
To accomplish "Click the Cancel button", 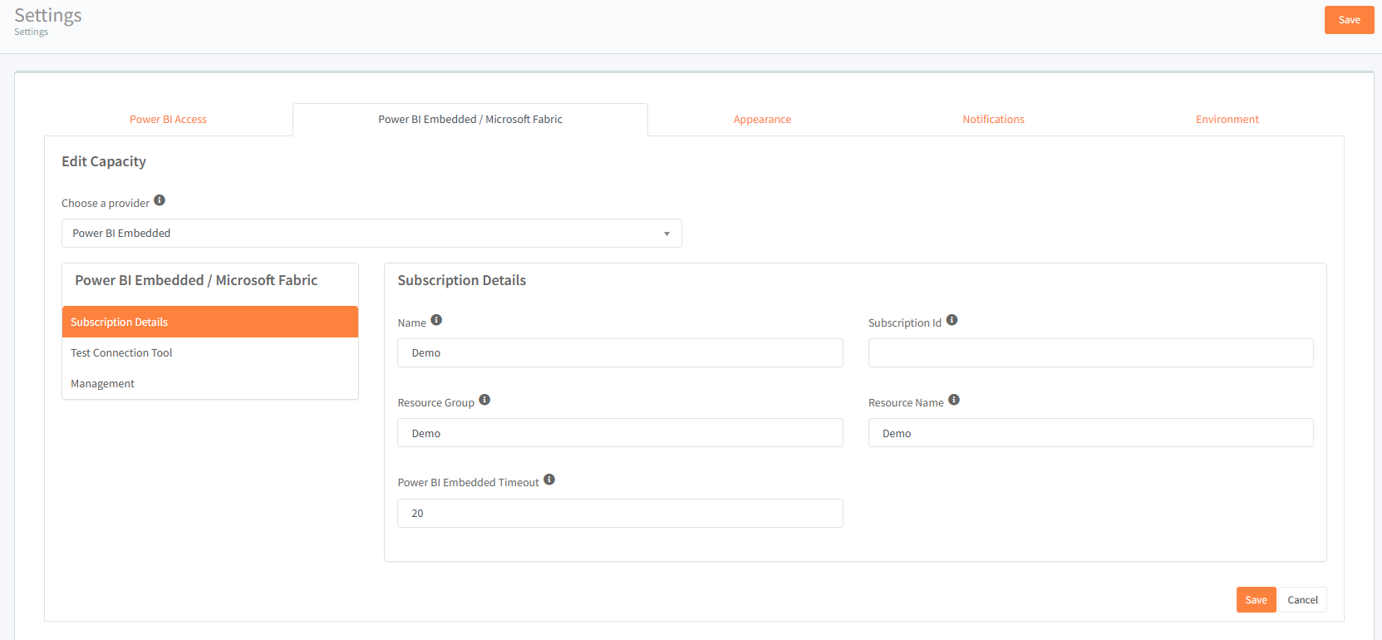I will [x=1302, y=600].
